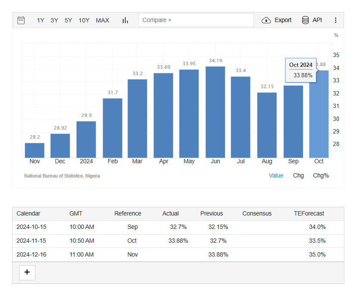This screenshot has width=356, height=298.
Task: Click the 10:00 AM time cell
Action: 82,227
